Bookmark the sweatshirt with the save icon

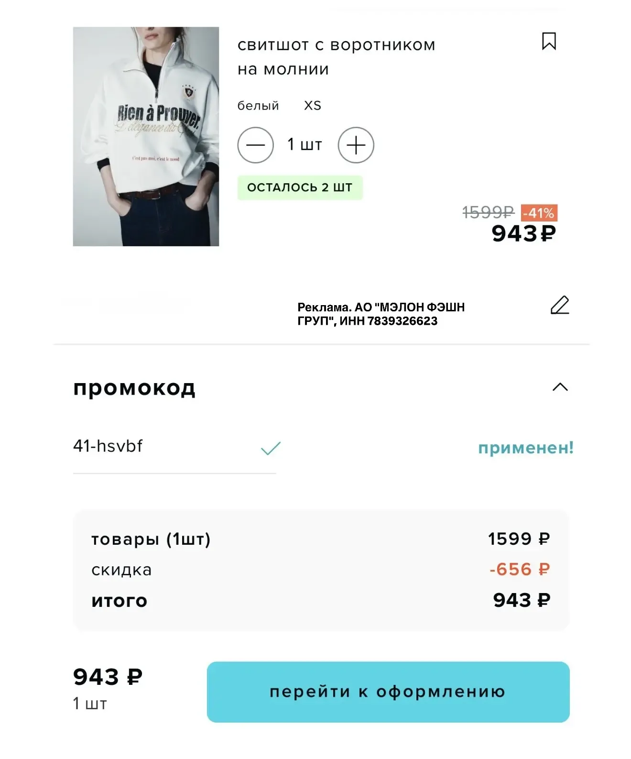(x=549, y=41)
